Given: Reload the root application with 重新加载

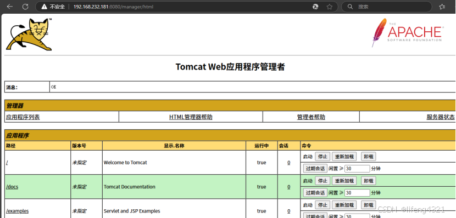Looking at the screenshot, I should point(344,157).
